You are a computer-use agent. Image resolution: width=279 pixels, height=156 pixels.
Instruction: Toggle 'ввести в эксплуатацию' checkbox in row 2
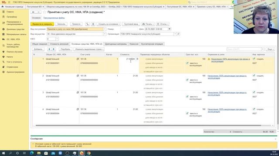pos(187,80)
